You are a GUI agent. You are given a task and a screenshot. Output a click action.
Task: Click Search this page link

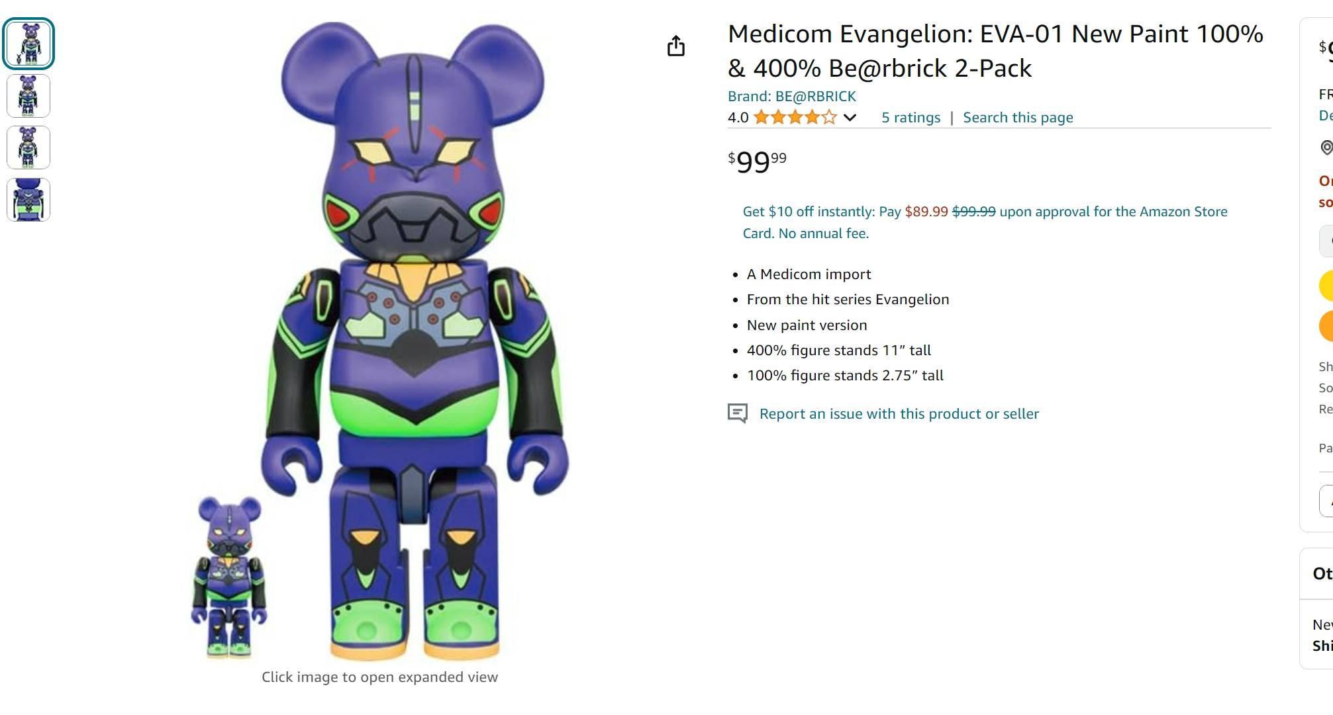tap(1018, 118)
